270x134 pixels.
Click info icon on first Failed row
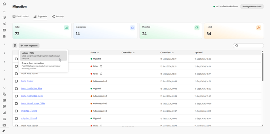pyautogui.click(x=101, y=66)
